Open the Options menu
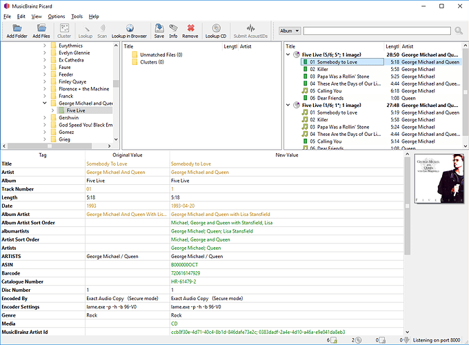 point(57,17)
